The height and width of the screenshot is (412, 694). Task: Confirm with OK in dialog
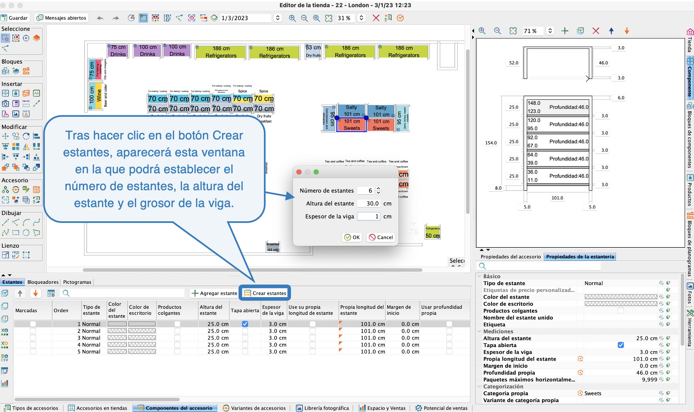[352, 237]
